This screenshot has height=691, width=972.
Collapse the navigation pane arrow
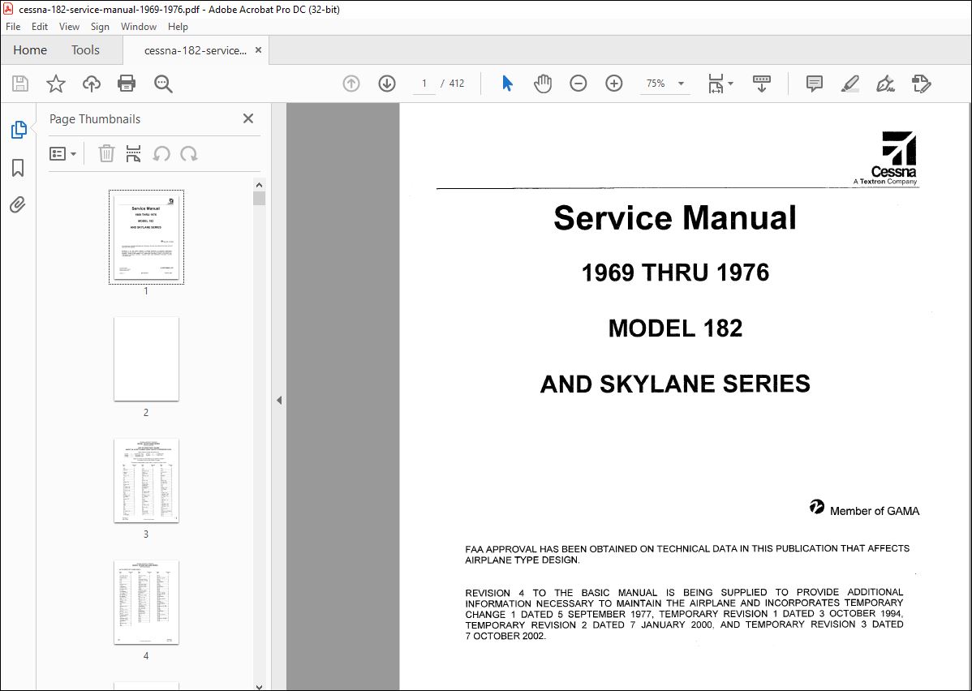pyautogui.click(x=279, y=401)
